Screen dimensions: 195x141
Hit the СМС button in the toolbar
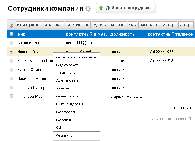[132, 25]
